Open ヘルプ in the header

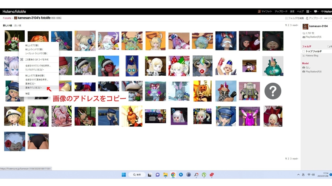300,12
